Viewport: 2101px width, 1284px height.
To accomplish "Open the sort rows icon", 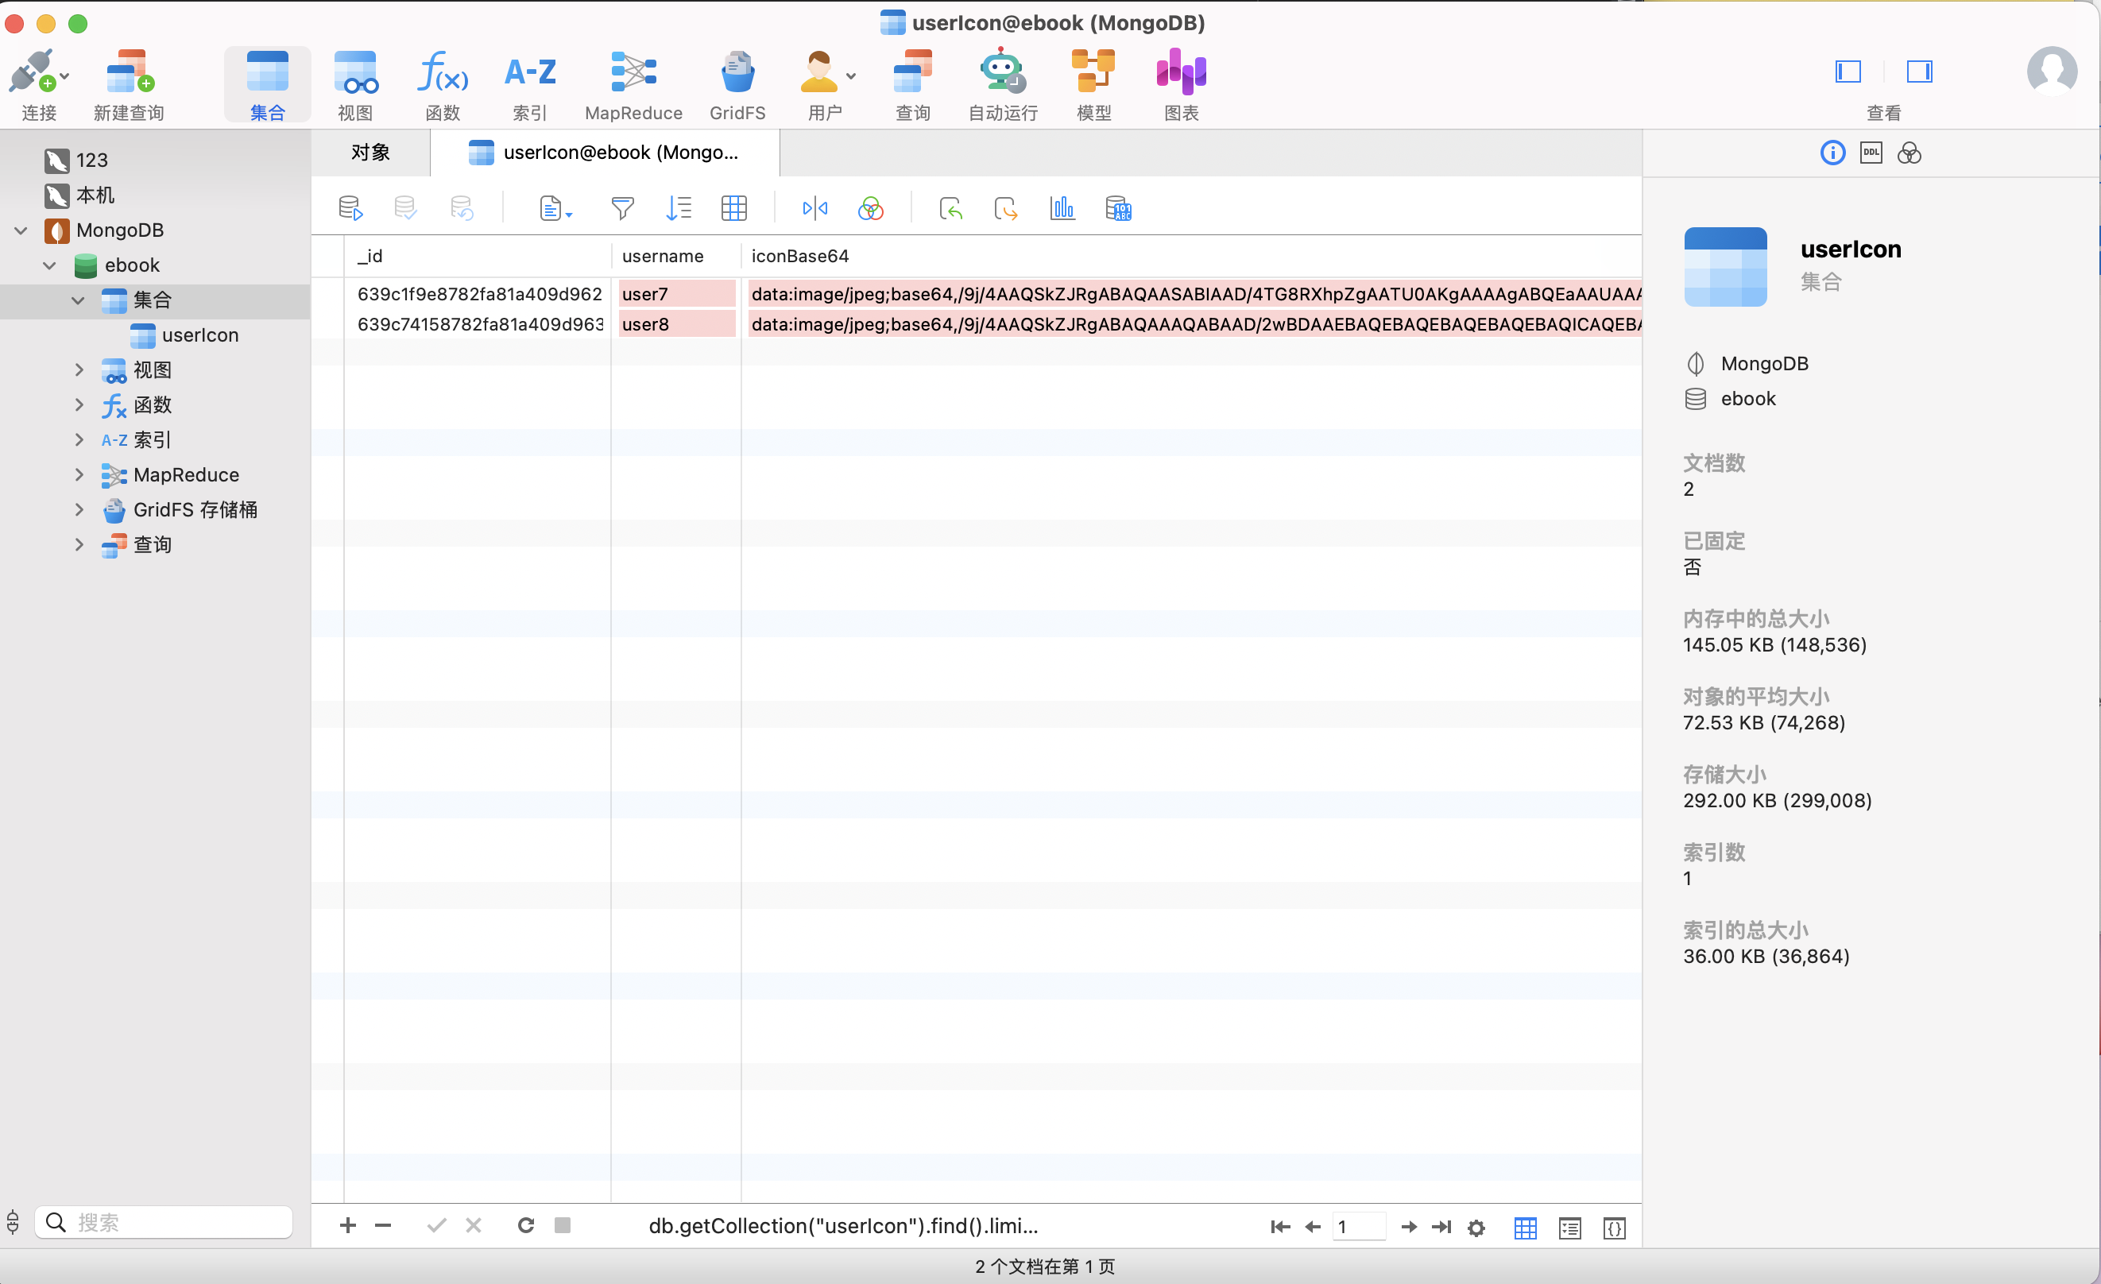I will pyautogui.click(x=678, y=208).
